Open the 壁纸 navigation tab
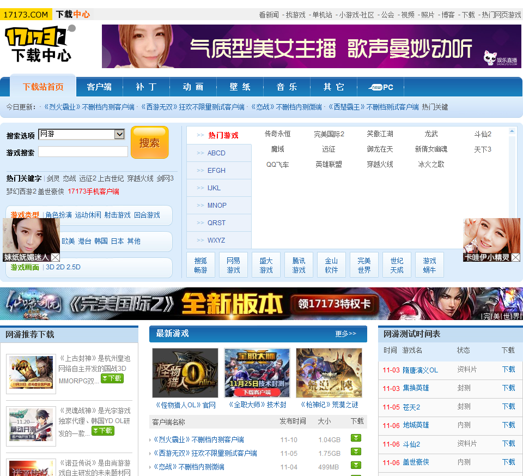This screenshot has width=523, height=476. point(240,87)
